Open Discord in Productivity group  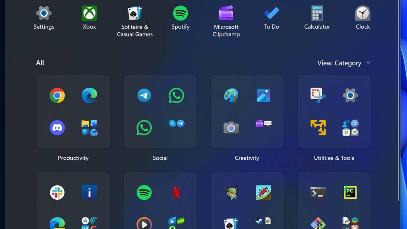point(57,128)
